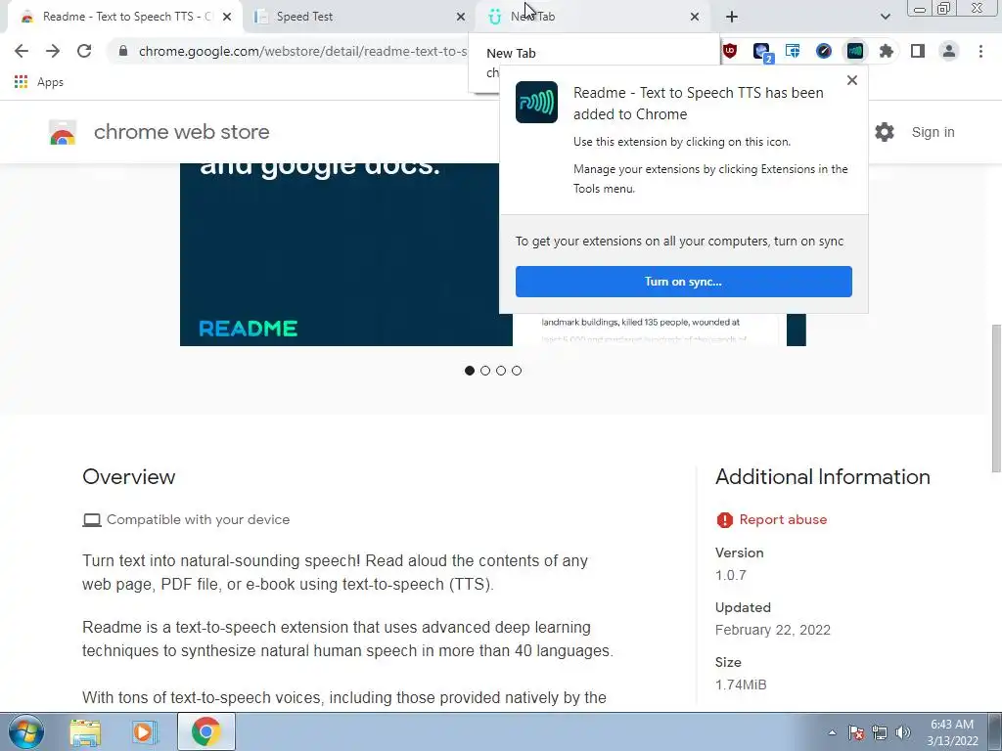Click chrome web store title text
The height and width of the screenshot is (751, 1002).
pos(181,132)
